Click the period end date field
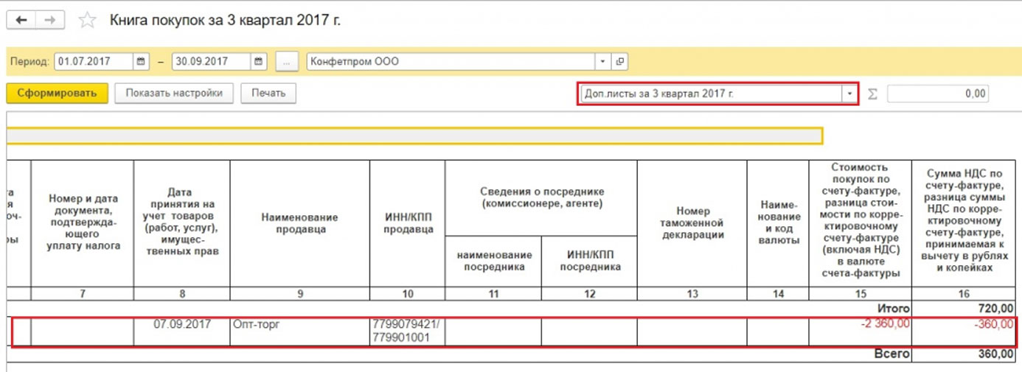This screenshot has width=1022, height=372. (211, 62)
